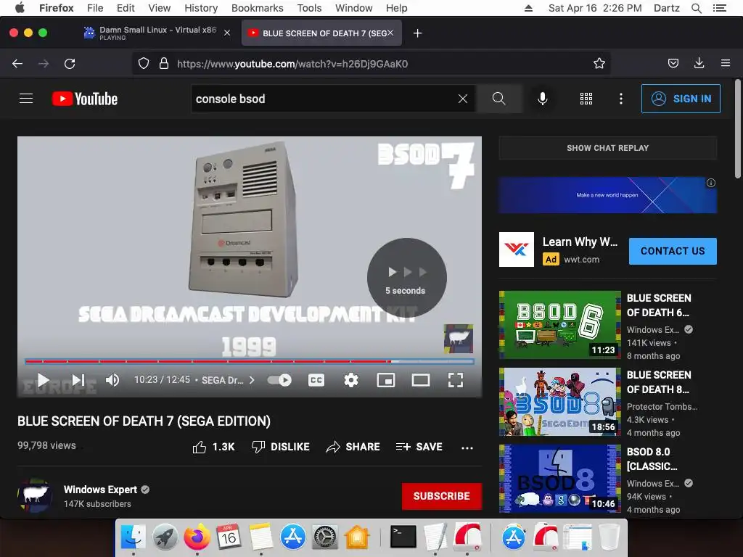The height and width of the screenshot is (557, 743).
Task: Open the Firefox application menu
Action: 725,64
